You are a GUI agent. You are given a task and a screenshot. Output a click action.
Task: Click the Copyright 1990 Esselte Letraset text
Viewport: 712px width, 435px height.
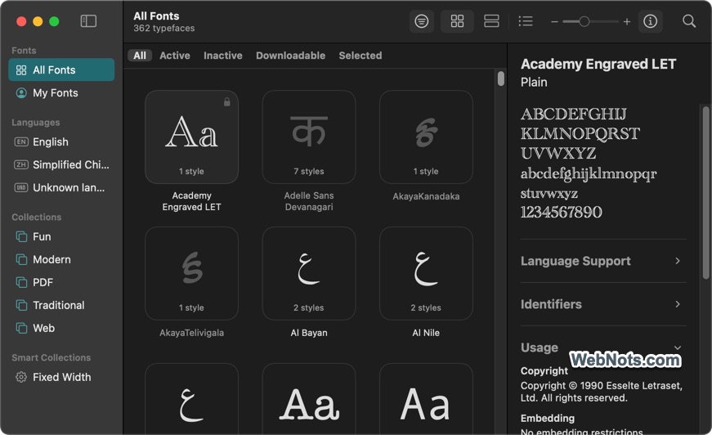pos(601,392)
